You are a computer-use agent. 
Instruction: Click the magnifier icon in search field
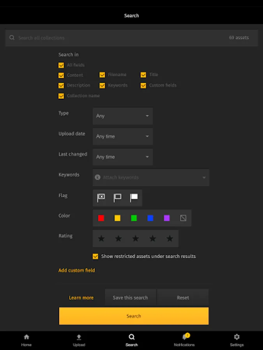tap(12, 37)
